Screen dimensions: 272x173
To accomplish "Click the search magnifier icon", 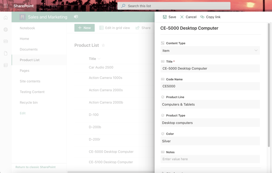I will tap(123, 6).
